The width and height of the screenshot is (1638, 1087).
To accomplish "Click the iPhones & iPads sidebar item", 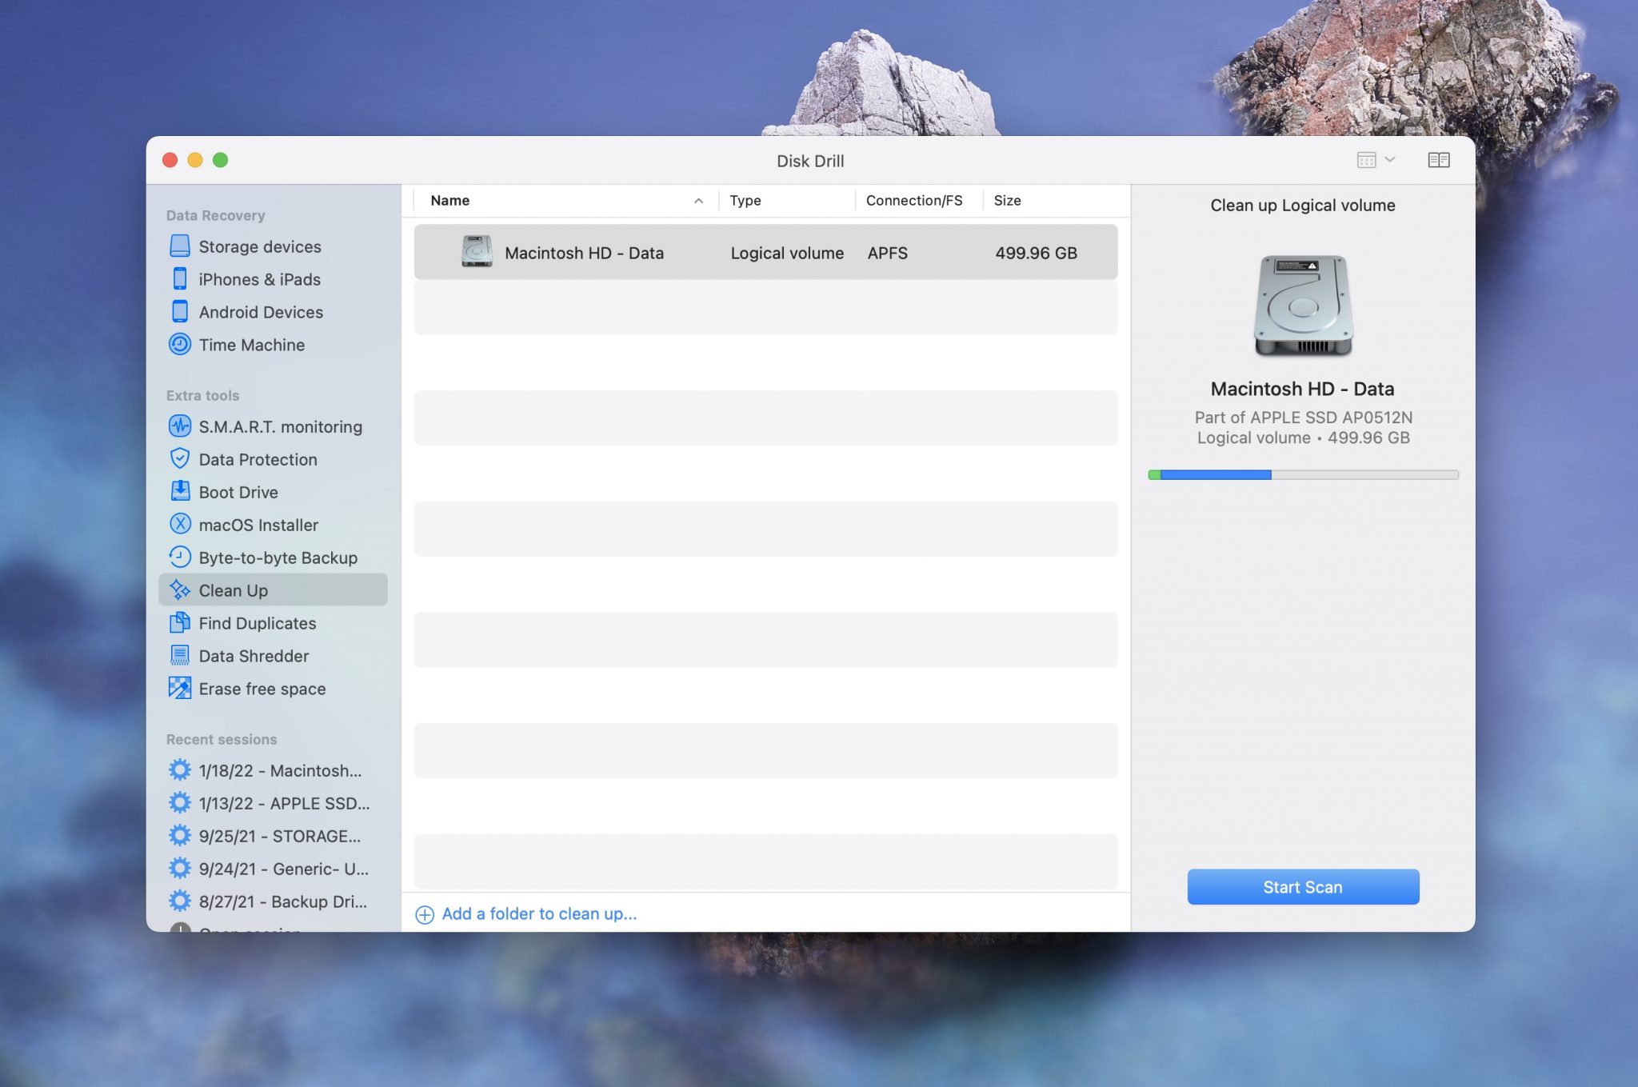I will [259, 278].
